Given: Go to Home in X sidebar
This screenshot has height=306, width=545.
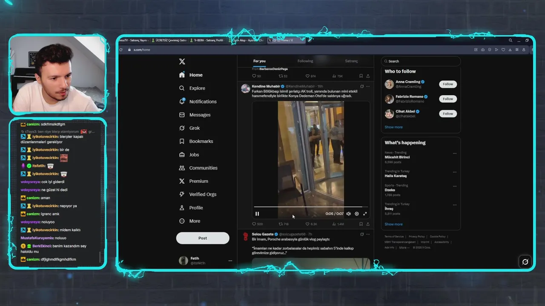Looking at the screenshot, I should click(x=191, y=75).
